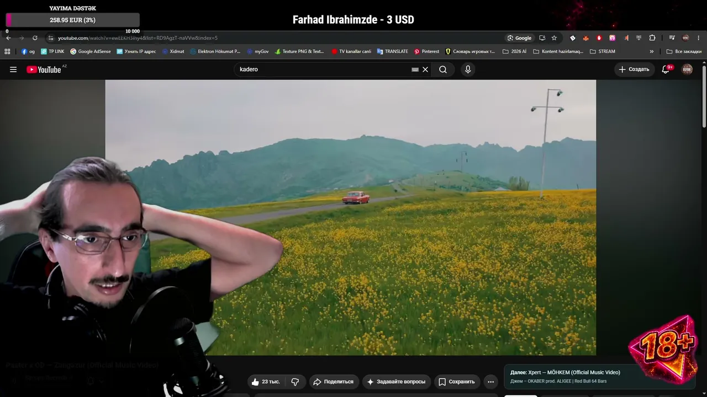Start voice search with the microphone
This screenshot has height=397, width=707.
(x=468, y=69)
